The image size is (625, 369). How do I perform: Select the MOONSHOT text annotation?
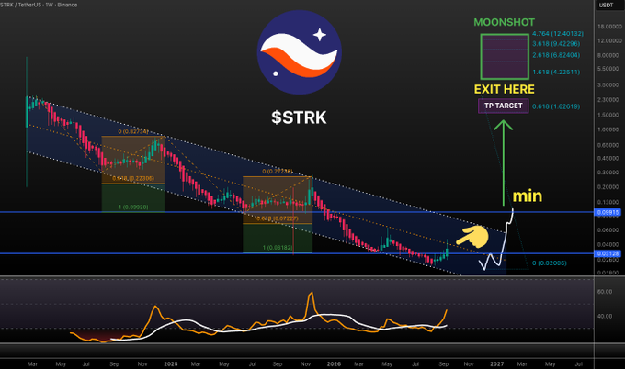505,22
